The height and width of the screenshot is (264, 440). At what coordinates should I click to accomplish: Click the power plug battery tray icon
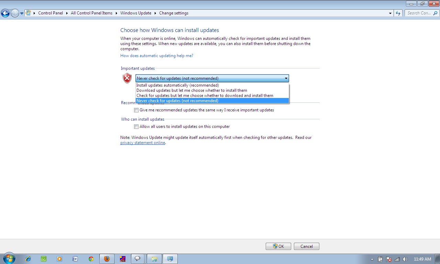(381, 259)
